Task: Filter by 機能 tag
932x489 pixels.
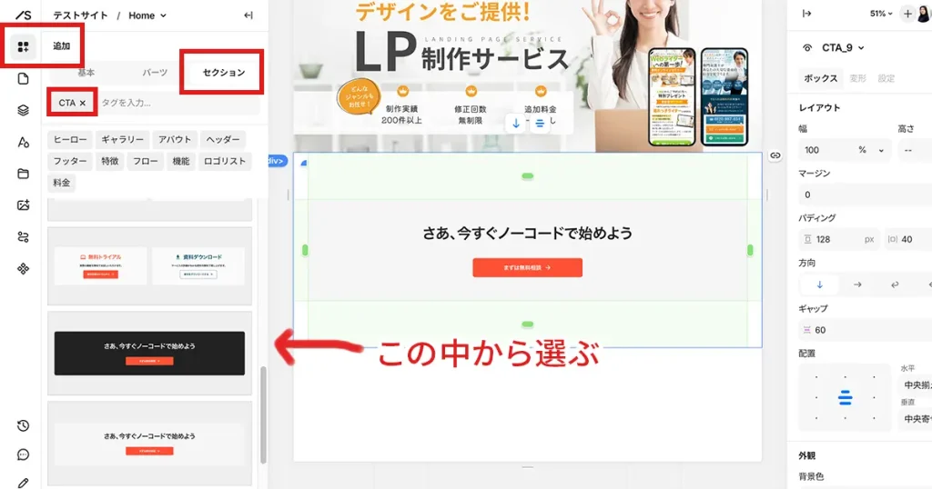Action: click(181, 162)
